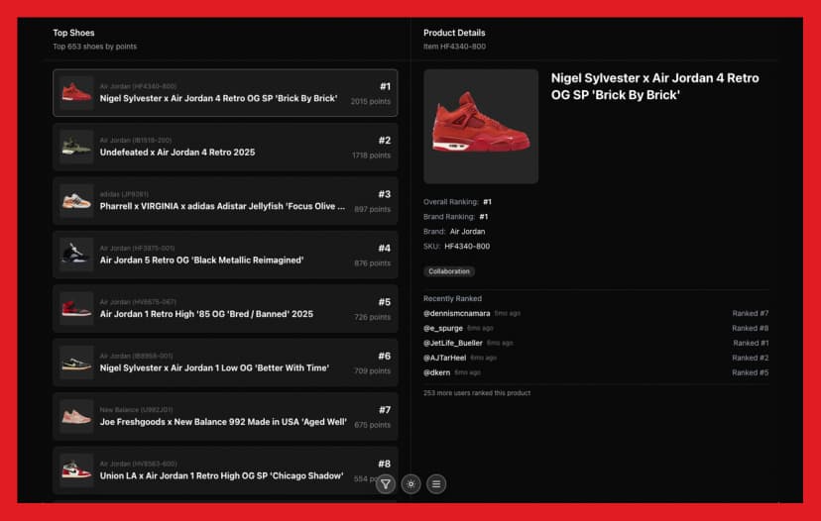The width and height of the screenshot is (821, 521).
Task: Click the red Air Jordan 4 thumbnail in the #1 row
Action: click(x=76, y=93)
